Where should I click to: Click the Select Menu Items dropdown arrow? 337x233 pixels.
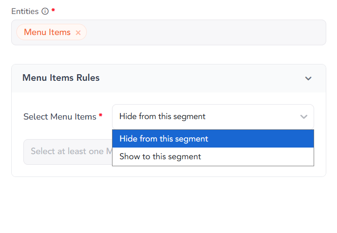[304, 117]
